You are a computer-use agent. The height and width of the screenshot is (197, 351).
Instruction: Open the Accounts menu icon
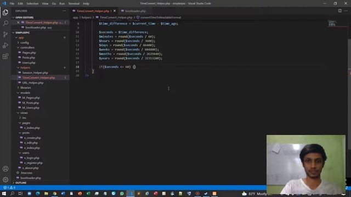click(5, 169)
